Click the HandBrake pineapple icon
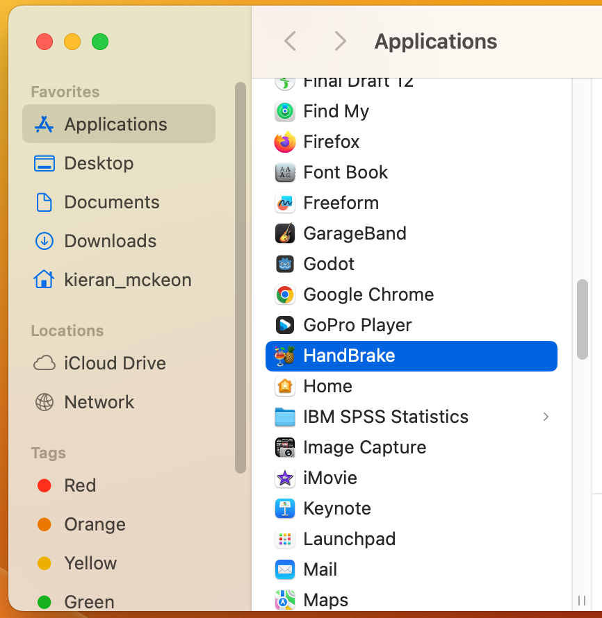Viewport: 602px width, 618px height. pyautogui.click(x=284, y=356)
